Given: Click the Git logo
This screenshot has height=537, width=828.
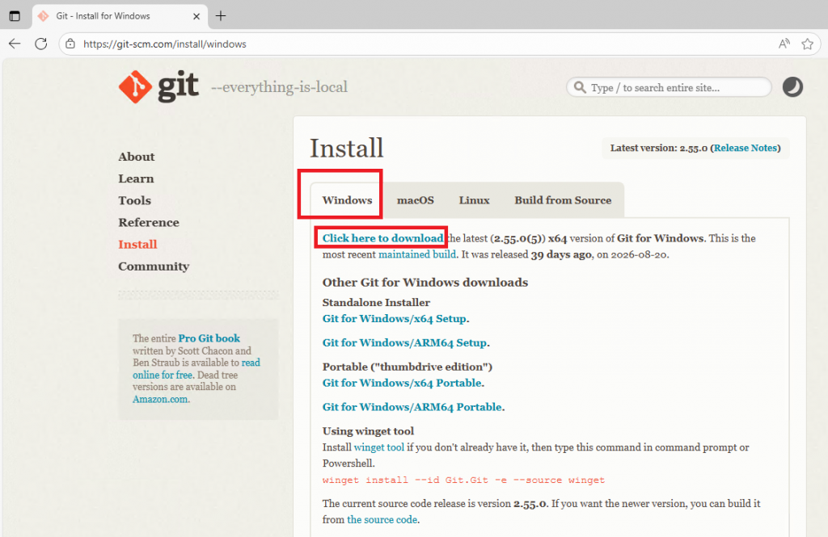Looking at the screenshot, I should coord(159,86).
